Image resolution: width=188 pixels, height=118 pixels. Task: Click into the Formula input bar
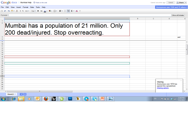(90, 15)
